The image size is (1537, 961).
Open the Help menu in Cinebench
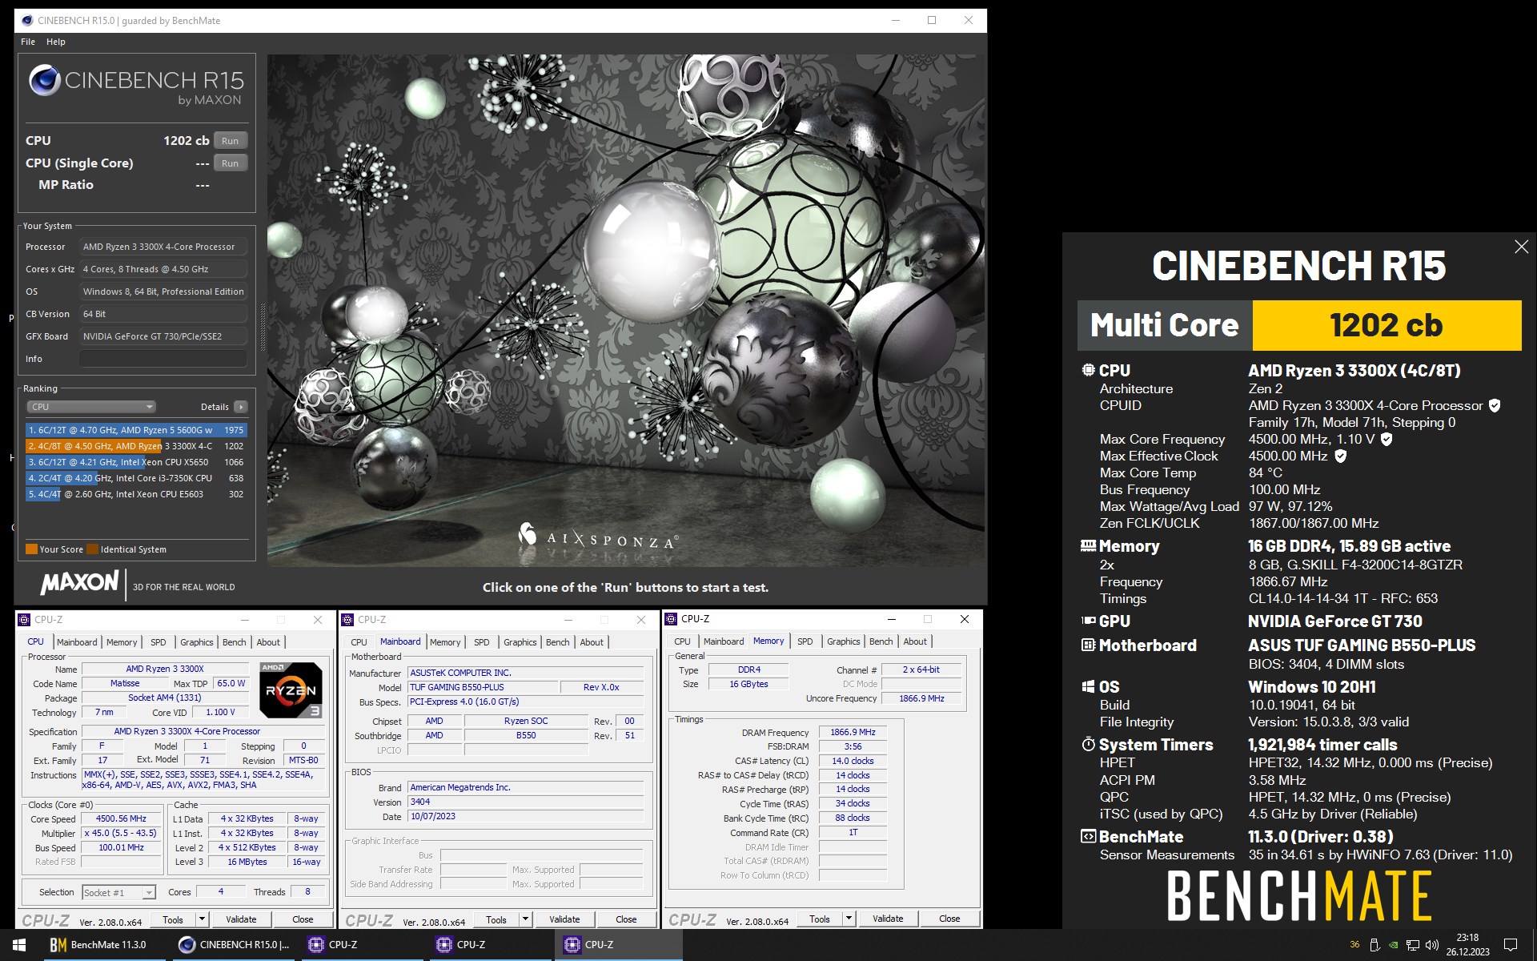pos(56,42)
